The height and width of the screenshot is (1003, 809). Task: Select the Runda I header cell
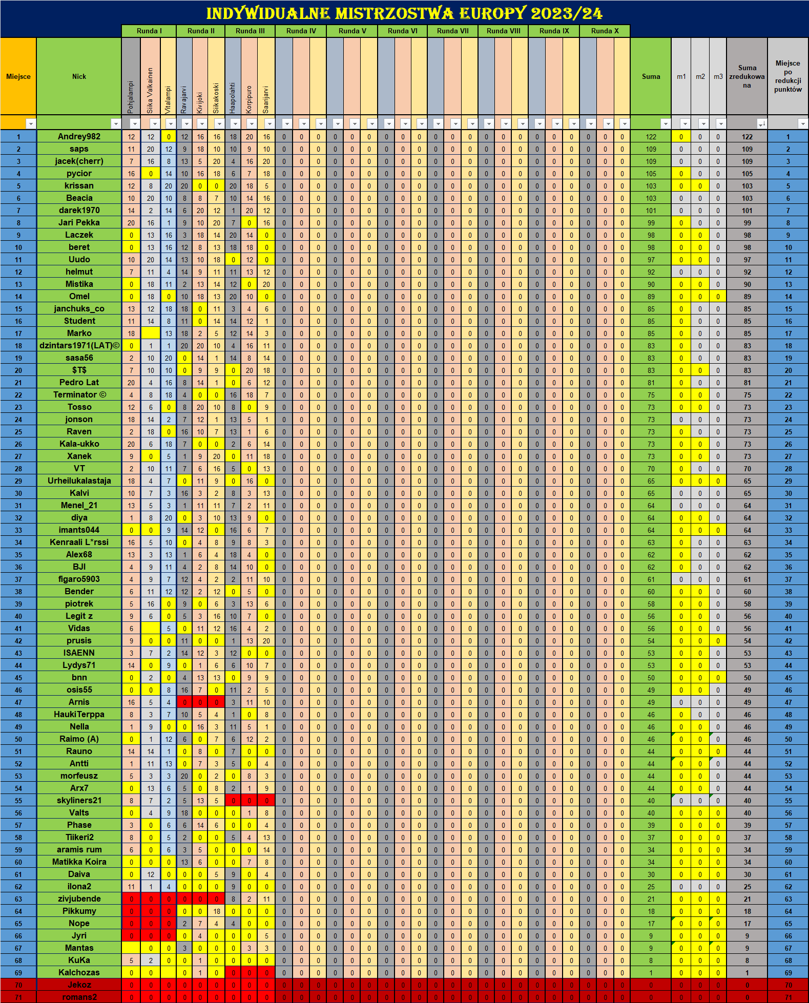(149, 31)
